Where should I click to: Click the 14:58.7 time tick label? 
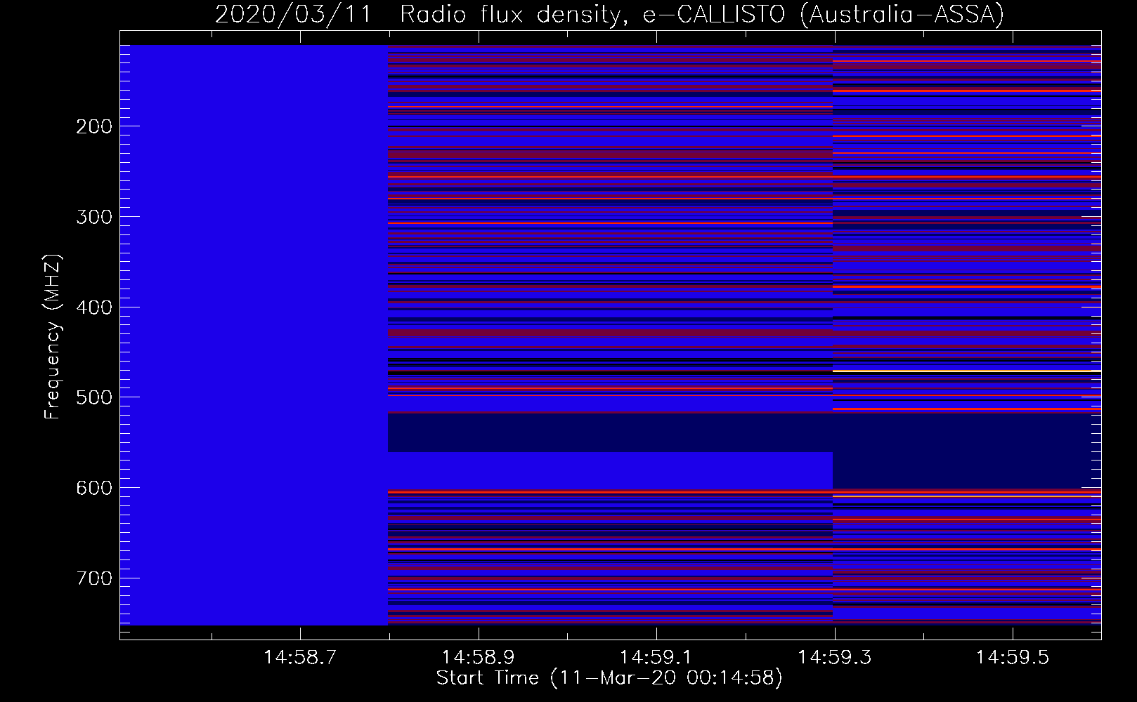click(300, 658)
